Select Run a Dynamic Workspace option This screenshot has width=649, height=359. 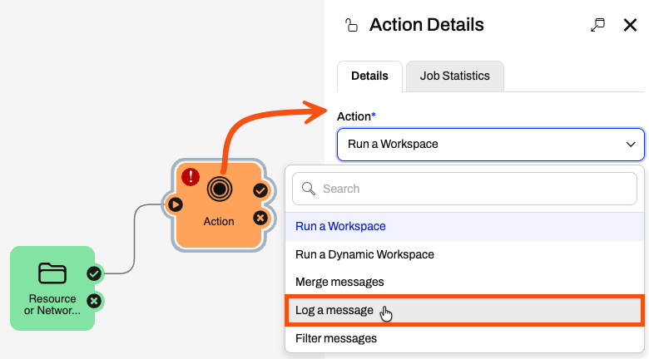tap(464, 254)
